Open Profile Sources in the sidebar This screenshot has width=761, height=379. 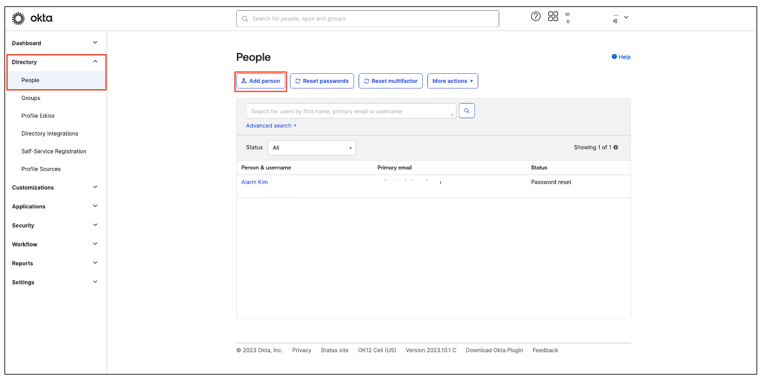(41, 169)
